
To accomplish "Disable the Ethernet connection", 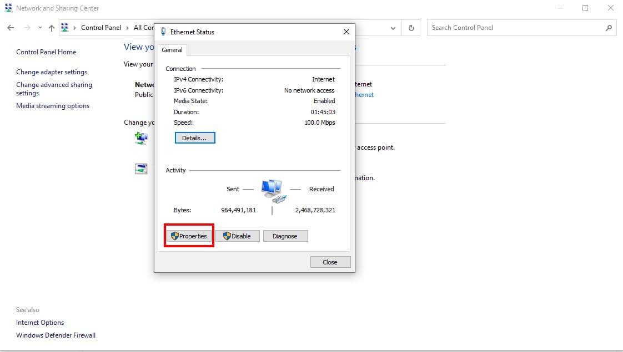I will click(x=237, y=236).
